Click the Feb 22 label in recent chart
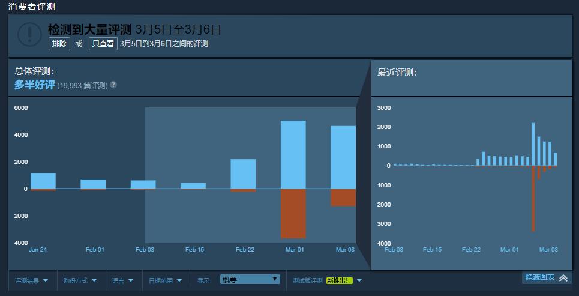Image resolution: width=579 pixels, height=296 pixels. tap(471, 250)
